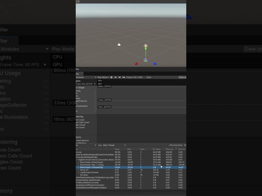Expand Benchmark: Tag == string row
Viewport: 262px width, 196px height.
(79, 165)
